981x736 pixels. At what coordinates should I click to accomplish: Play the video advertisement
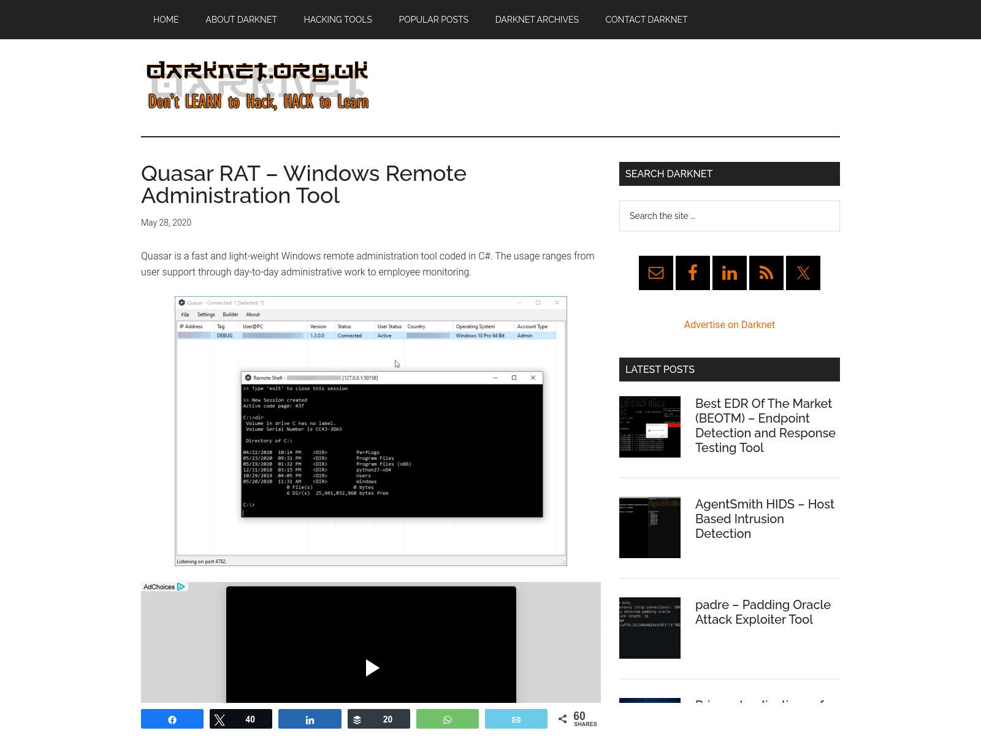point(372,668)
